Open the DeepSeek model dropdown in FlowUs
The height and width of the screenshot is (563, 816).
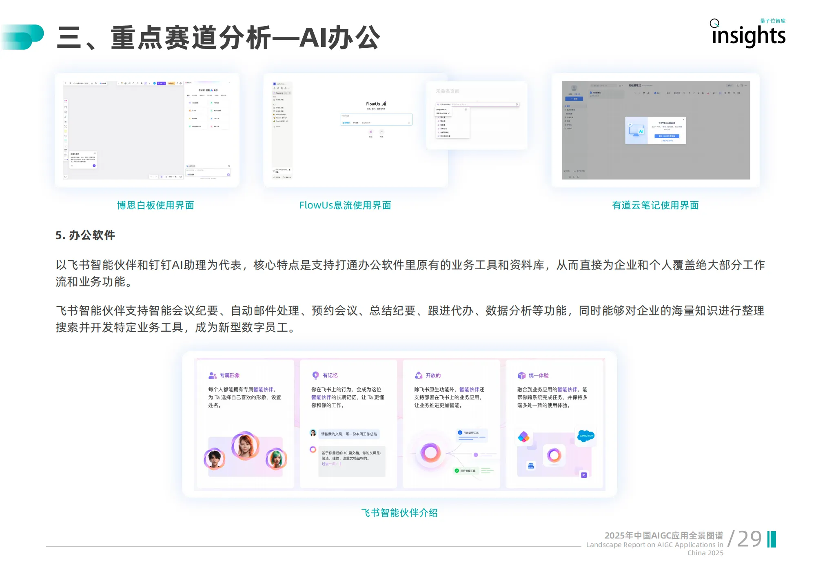367,123
